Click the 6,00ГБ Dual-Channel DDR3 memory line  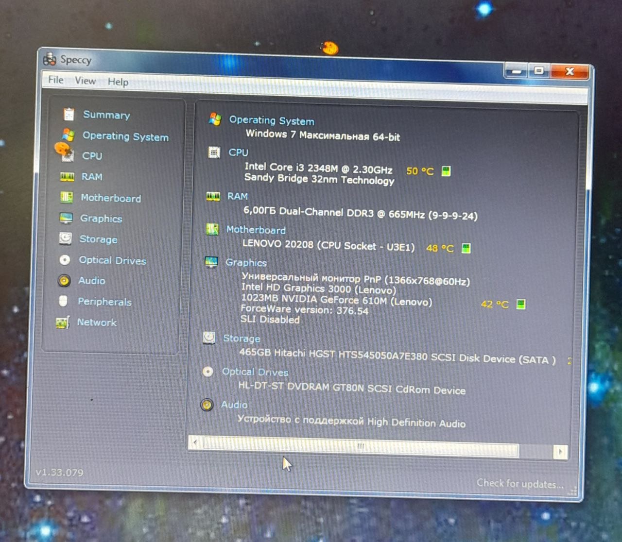[360, 213]
